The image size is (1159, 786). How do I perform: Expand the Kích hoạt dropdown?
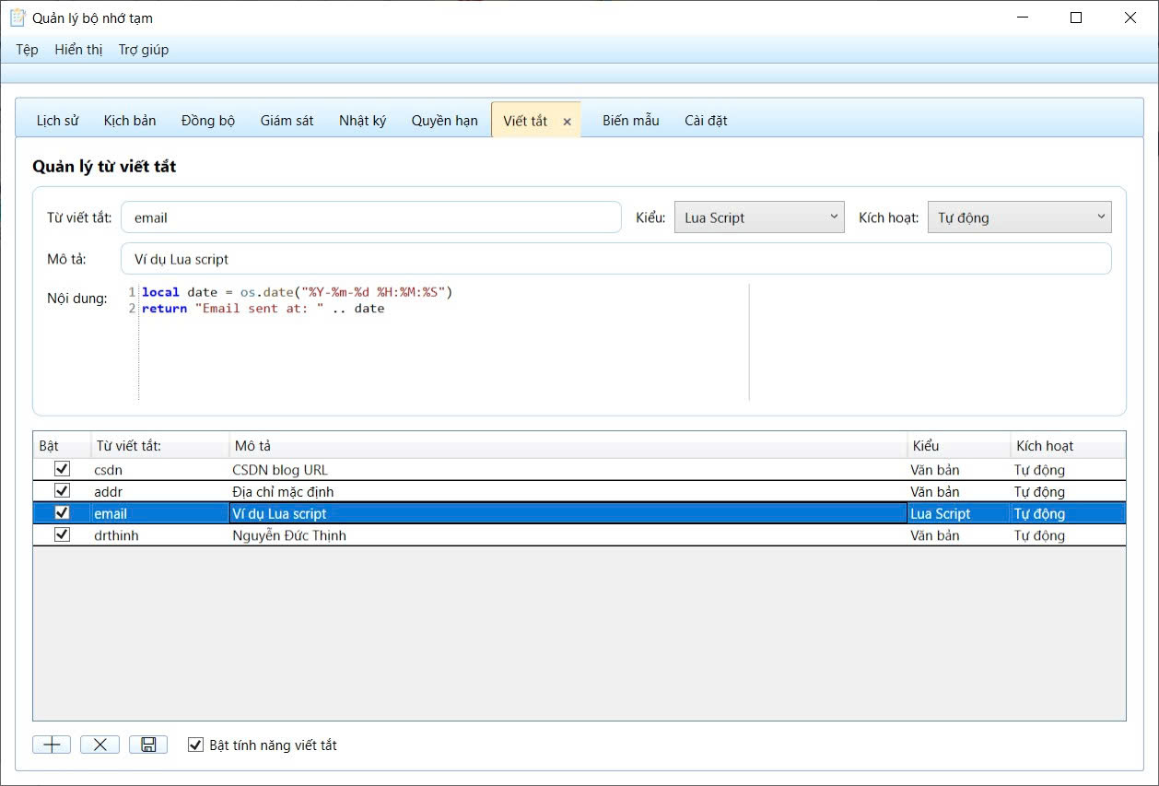click(x=1019, y=217)
